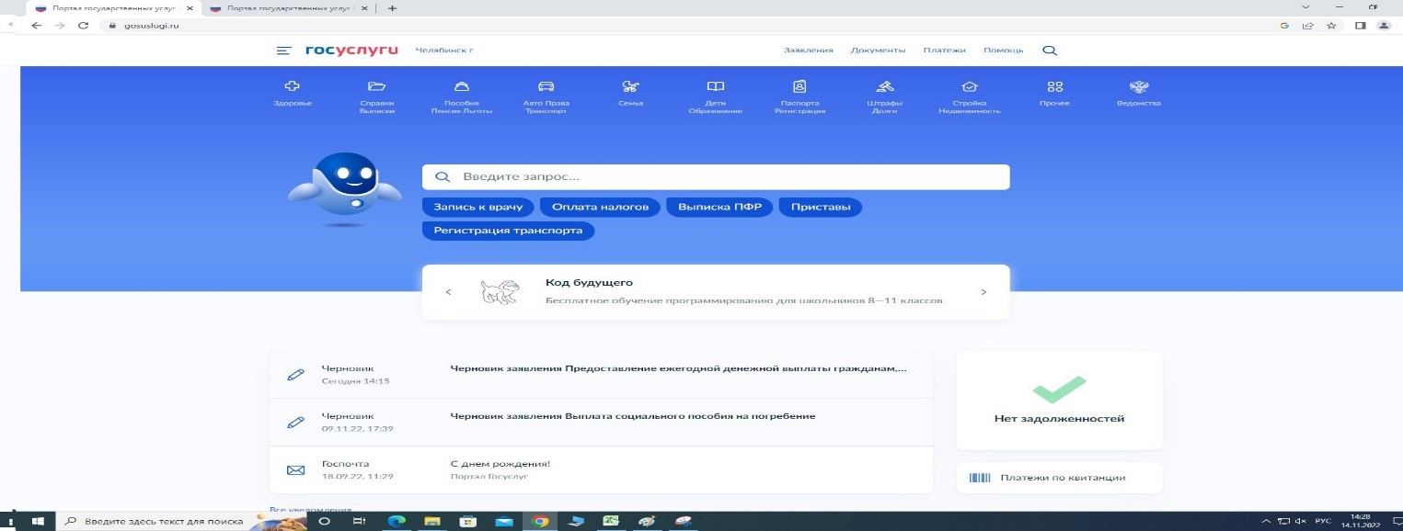Show next banner with right chevron
The image size is (1403, 531).
point(983,292)
